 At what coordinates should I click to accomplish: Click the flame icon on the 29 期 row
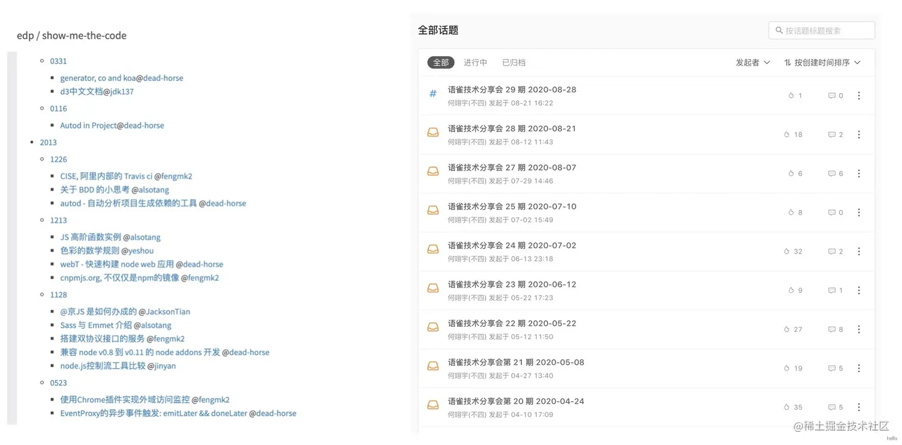(x=791, y=95)
